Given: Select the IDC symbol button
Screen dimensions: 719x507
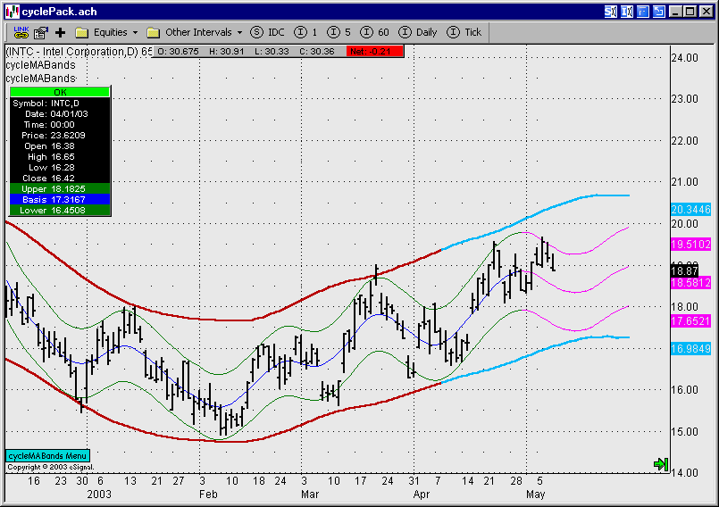Looking at the screenshot, I should click(x=267, y=32).
